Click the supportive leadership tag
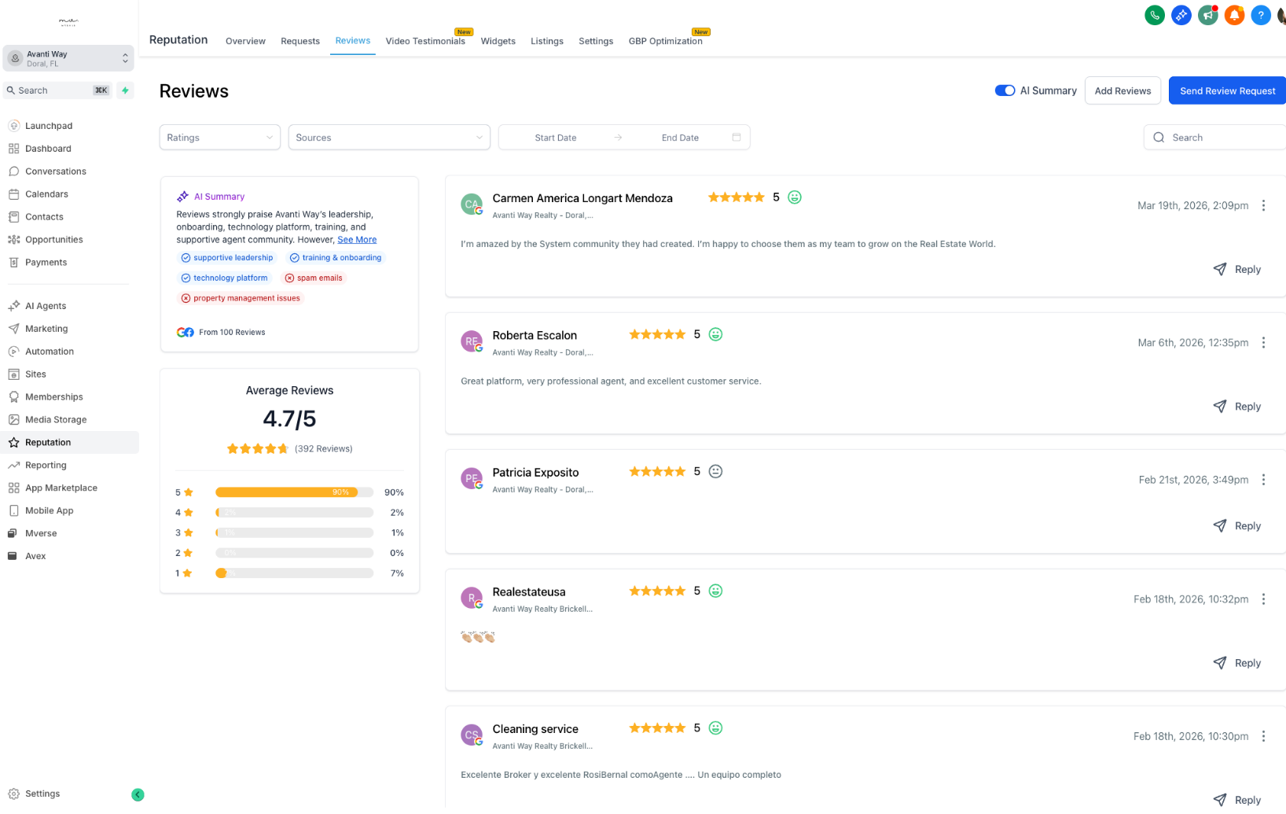The height and width of the screenshot is (814, 1286). (227, 258)
